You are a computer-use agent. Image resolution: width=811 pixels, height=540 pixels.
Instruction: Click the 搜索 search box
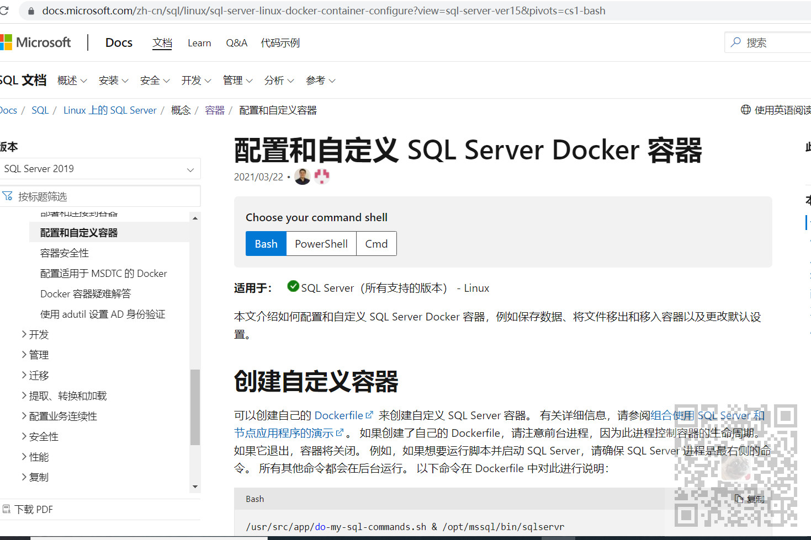[x=768, y=42]
